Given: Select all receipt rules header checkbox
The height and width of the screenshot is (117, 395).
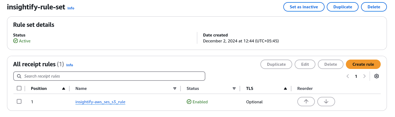Looking at the screenshot, I should (19, 88).
